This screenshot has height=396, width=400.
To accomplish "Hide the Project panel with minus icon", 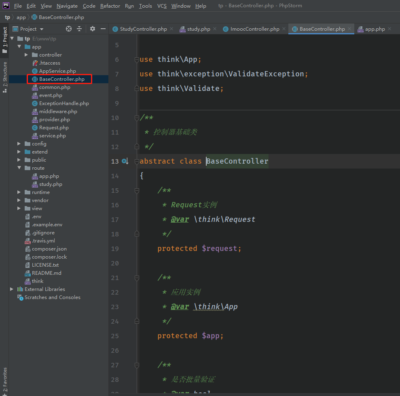I will (103, 29).
